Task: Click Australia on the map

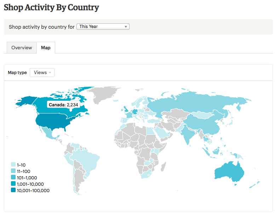Action: [x=229, y=172]
